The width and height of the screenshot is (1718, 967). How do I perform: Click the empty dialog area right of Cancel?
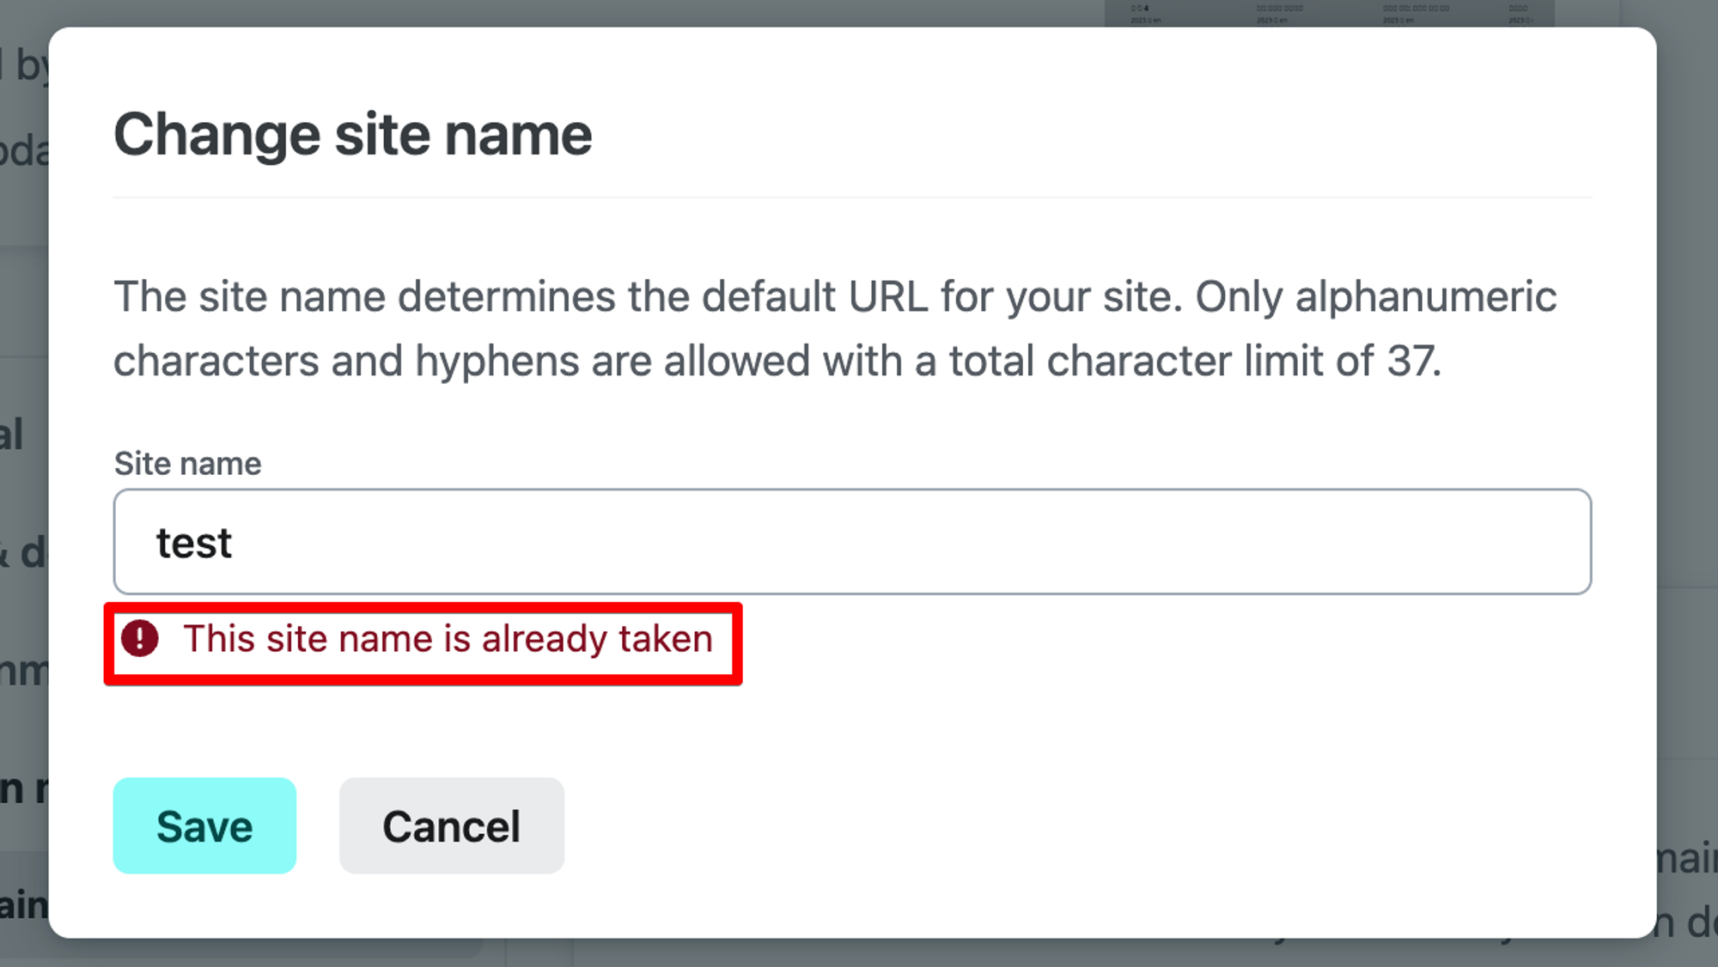[1031, 825]
